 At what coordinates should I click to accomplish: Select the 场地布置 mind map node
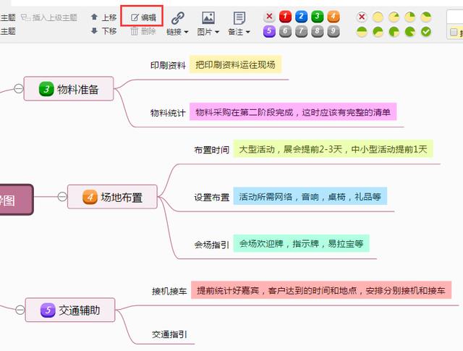click(x=112, y=197)
